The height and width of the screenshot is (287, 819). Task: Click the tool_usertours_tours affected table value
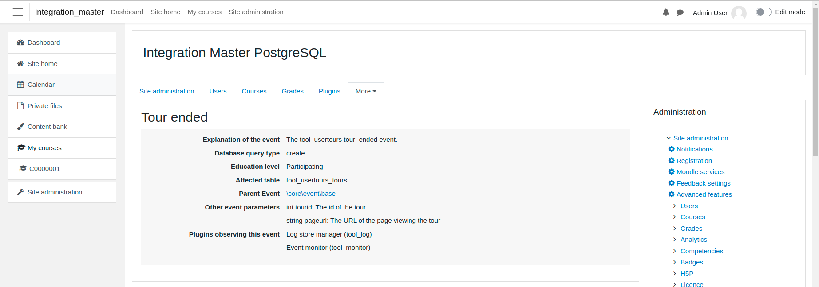click(x=317, y=180)
